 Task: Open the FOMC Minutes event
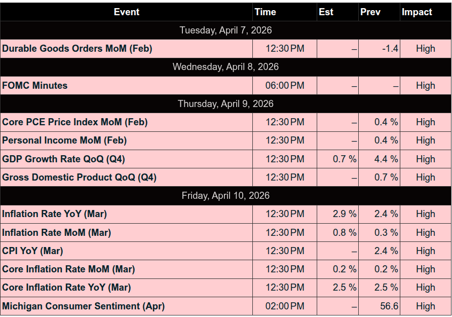pos(35,86)
